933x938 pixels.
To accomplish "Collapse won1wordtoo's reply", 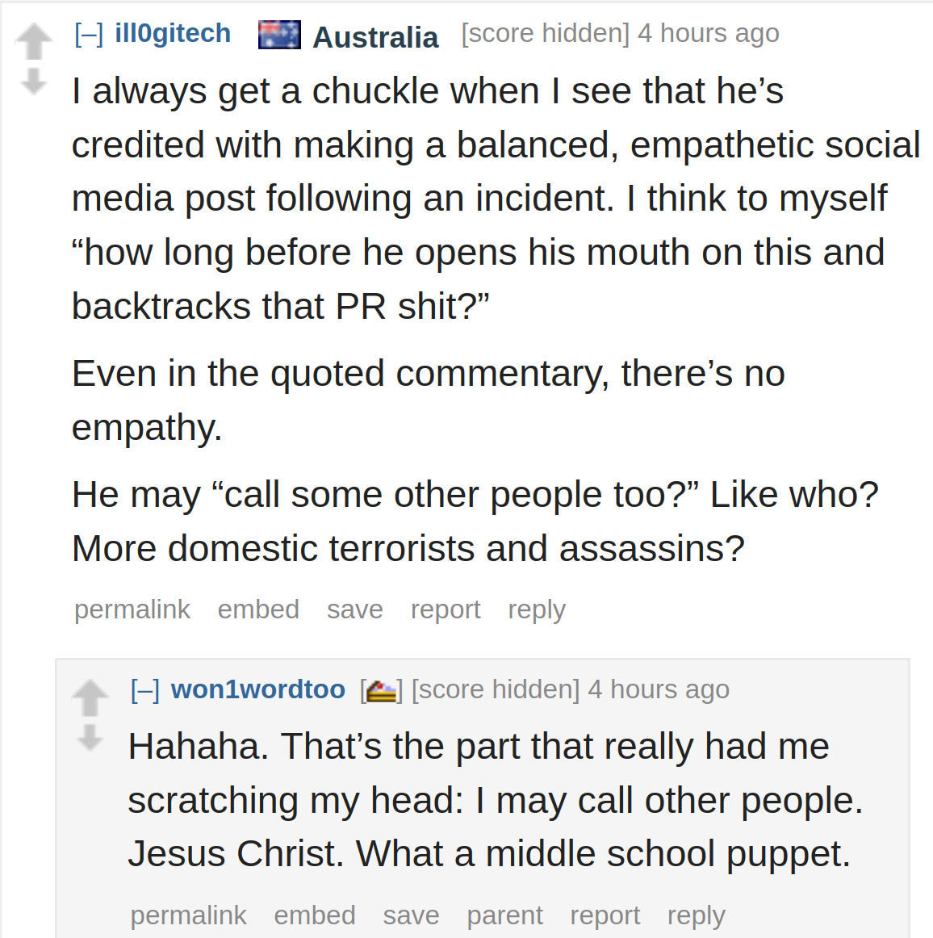I will click(145, 689).
